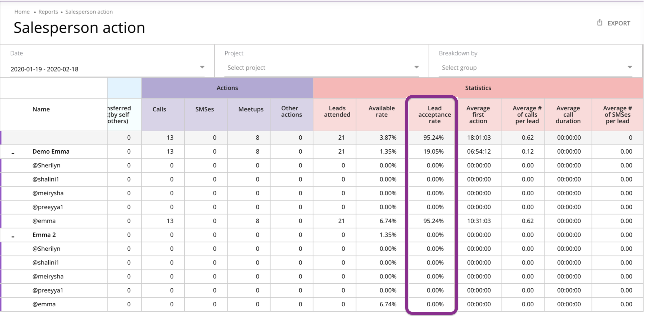Click the Average call duration header
647x316 pixels.
click(x=568, y=114)
